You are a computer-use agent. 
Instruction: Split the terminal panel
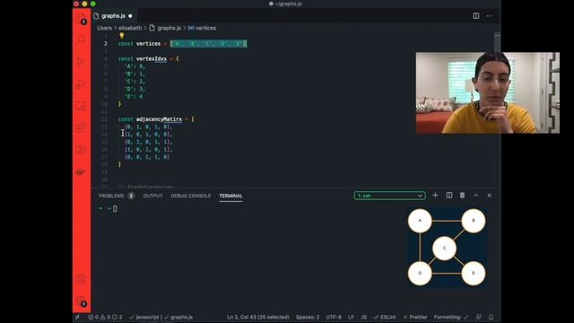tap(449, 196)
